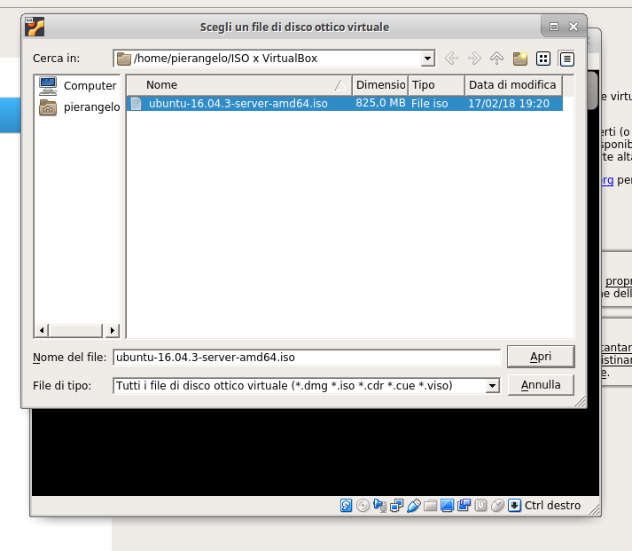Click the File iso type cell

tap(430, 104)
